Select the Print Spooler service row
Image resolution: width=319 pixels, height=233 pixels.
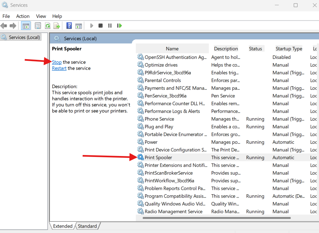(158, 158)
